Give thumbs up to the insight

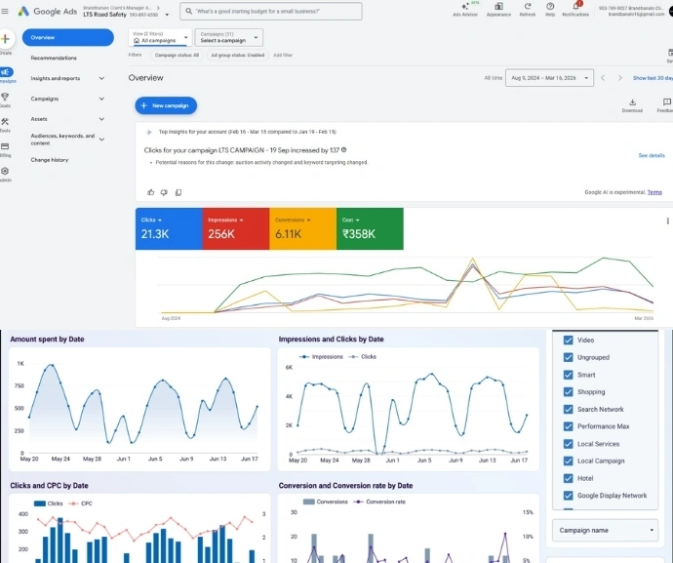point(151,192)
